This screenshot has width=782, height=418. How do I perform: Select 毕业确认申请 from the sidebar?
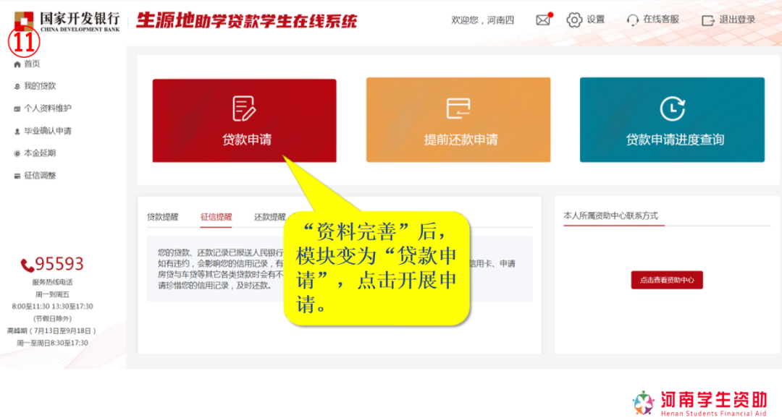tap(47, 131)
